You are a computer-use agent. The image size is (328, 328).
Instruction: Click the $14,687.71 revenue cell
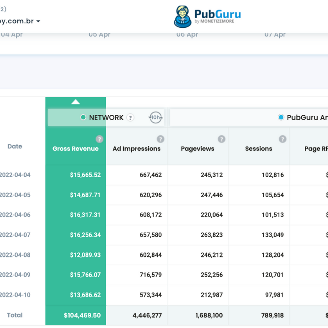tap(85, 195)
